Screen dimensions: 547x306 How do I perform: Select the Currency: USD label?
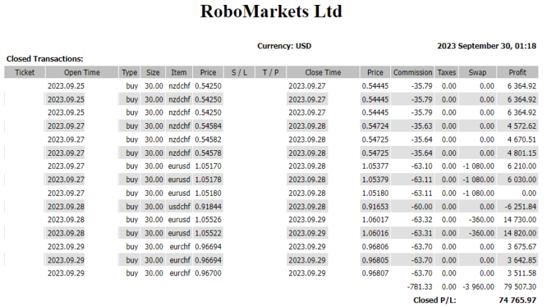[x=284, y=46]
